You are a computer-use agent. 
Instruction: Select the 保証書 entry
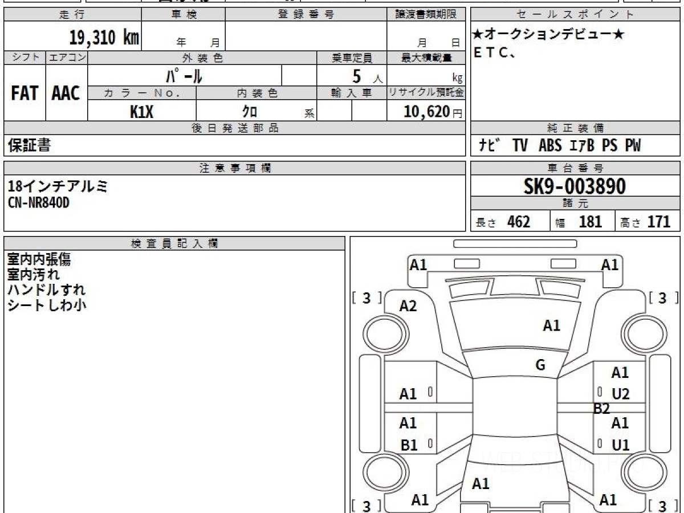29,145
